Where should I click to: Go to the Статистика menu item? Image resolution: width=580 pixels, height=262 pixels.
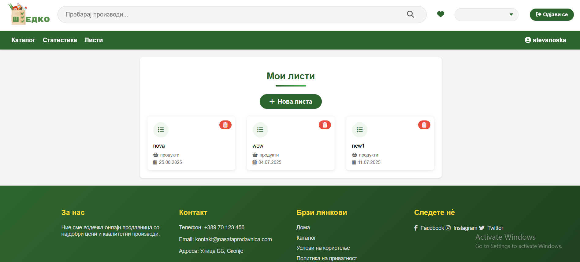tap(60, 40)
